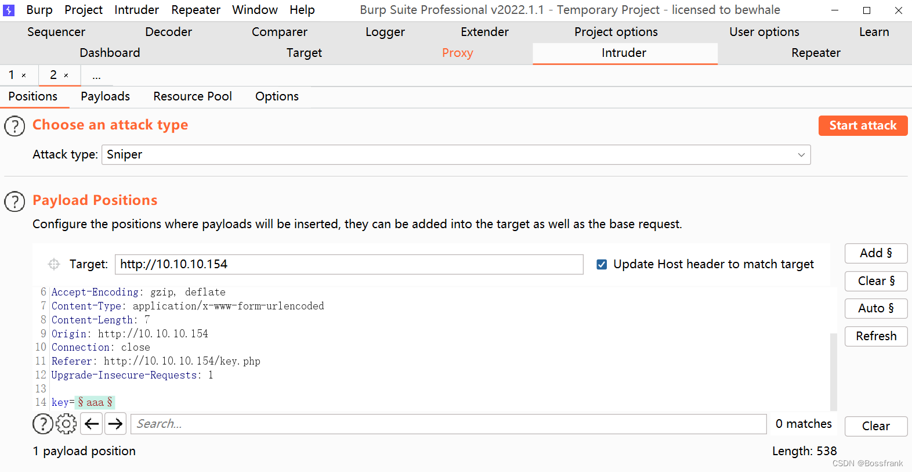The width and height of the screenshot is (912, 472).
Task: Open help for Payload Positions section
Action: coord(15,201)
